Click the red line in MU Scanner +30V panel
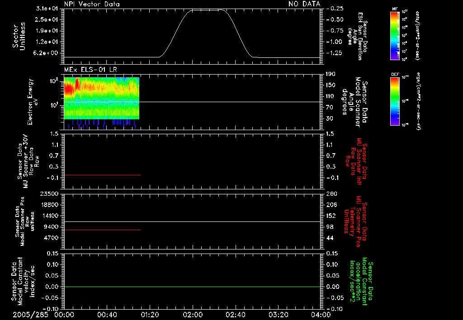The image size is (463, 320). pos(102,175)
